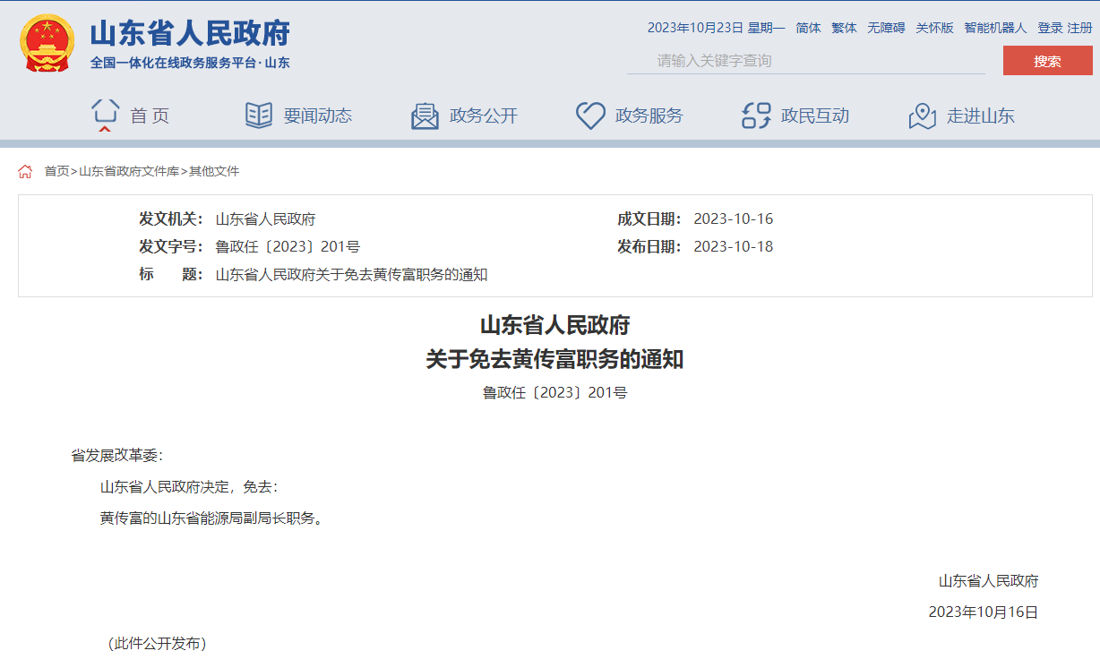1100x668 pixels.
Task: Switch to 简体 simplified Chinese
Action: [808, 28]
